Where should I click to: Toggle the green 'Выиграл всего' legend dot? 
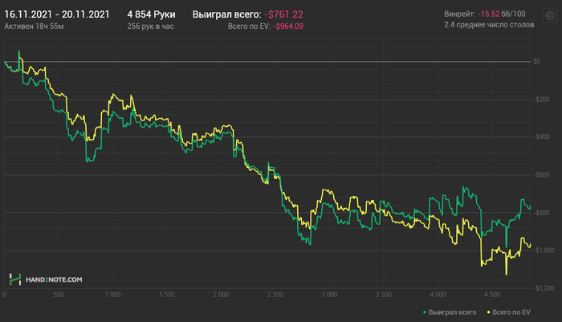point(425,312)
